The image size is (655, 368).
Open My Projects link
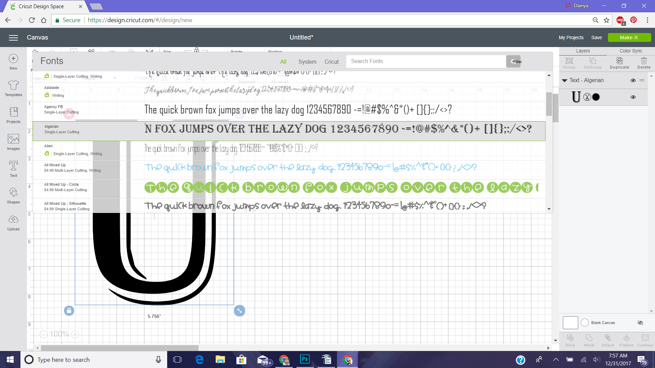(571, 37)
